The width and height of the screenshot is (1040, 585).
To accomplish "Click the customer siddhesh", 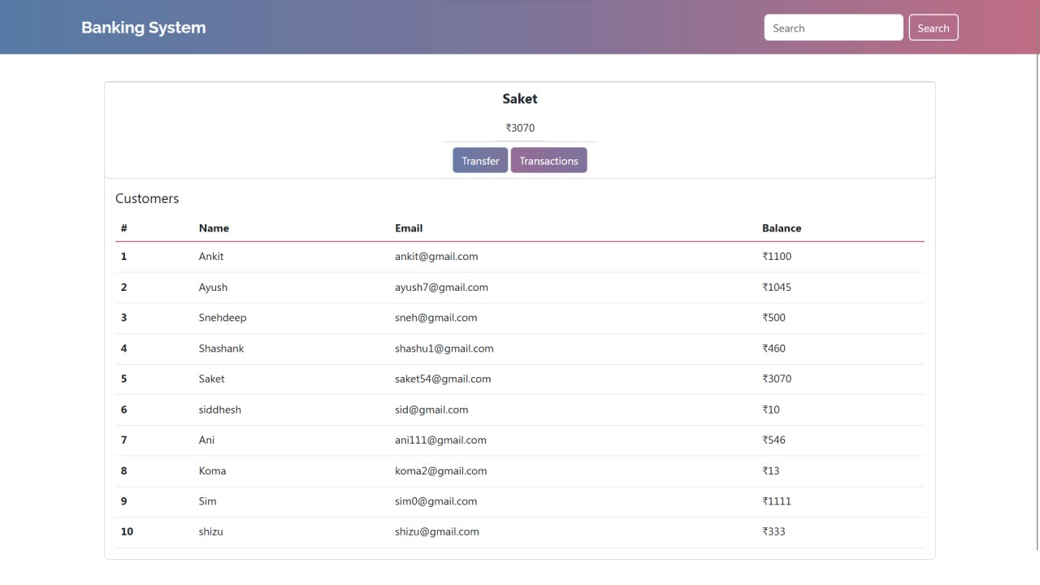I will [219, 409].
